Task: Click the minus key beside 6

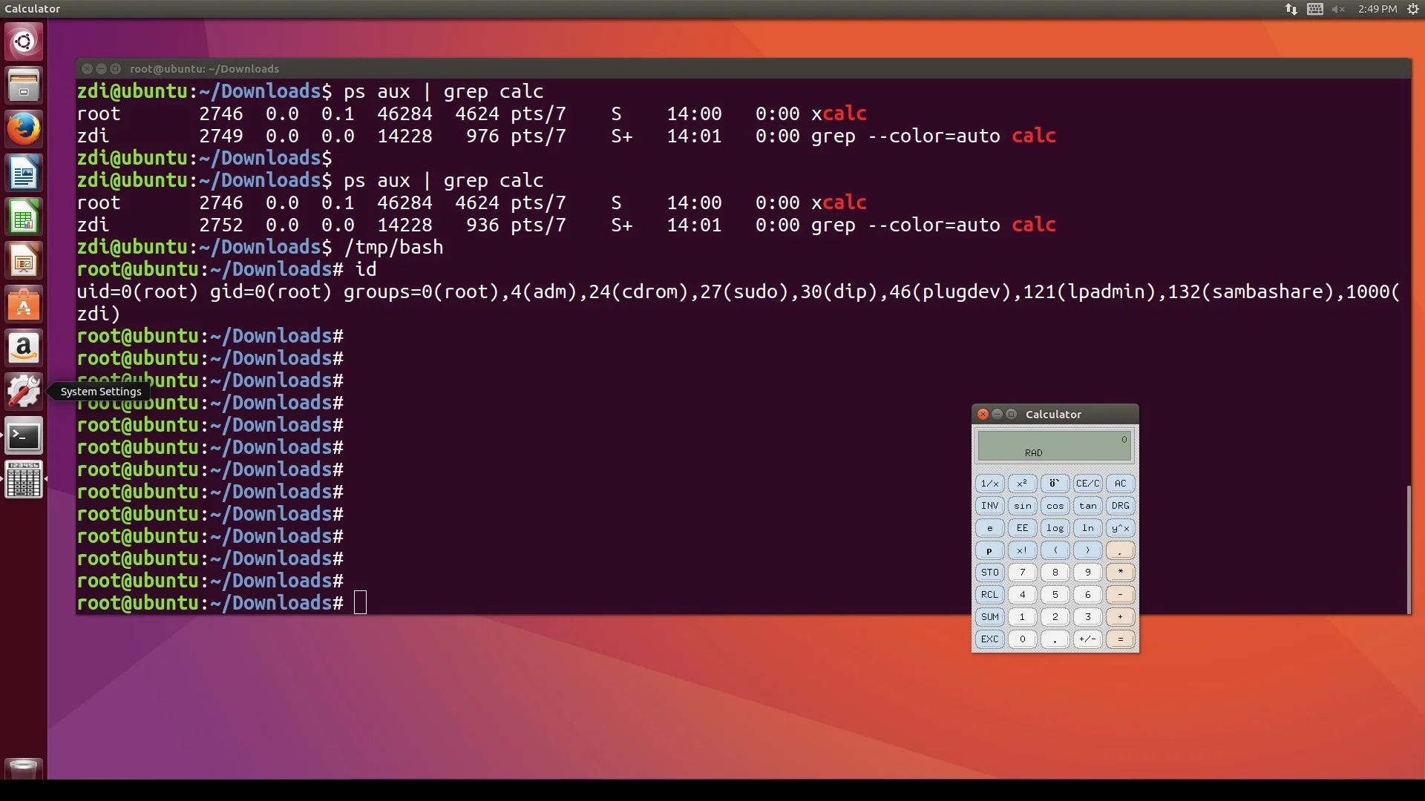Action: point(1121,595)
